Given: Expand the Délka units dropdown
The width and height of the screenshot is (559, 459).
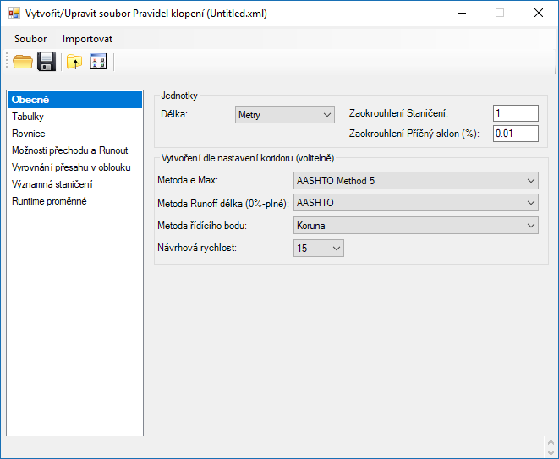Looking at the screenshot, I should 285,115.
